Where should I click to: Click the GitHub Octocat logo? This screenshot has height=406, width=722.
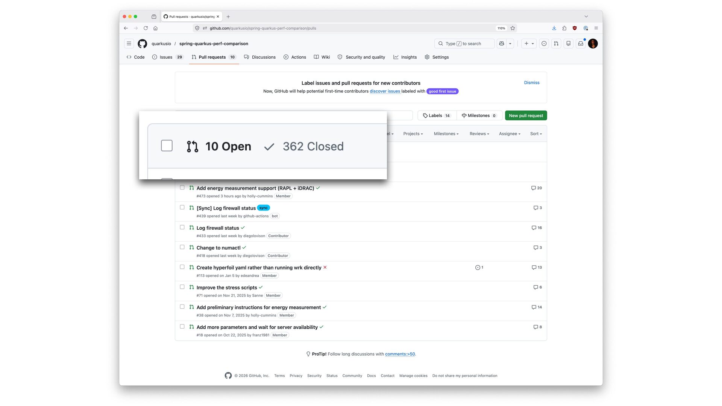(x=142, y=44)
